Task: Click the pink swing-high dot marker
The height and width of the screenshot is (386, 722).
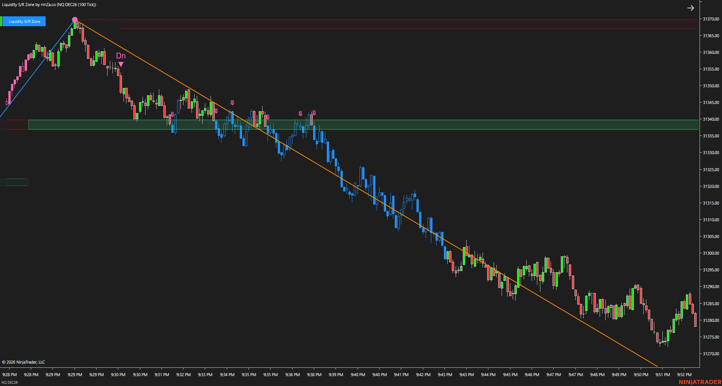Action: click(75, 20)
